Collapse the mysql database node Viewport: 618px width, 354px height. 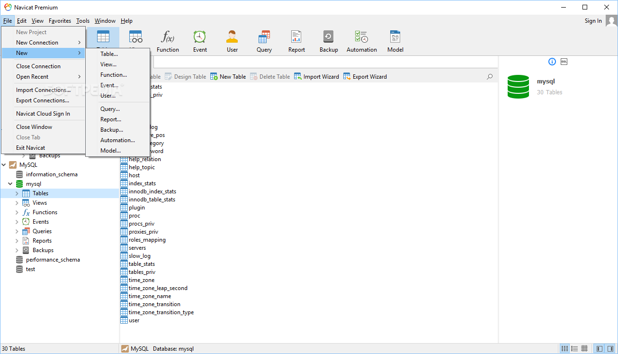pos(10,184)
